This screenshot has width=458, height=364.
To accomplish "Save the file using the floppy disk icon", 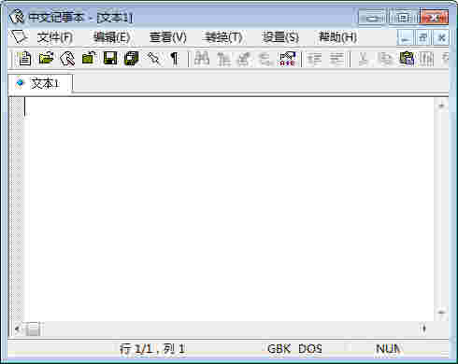I will 110,59.
